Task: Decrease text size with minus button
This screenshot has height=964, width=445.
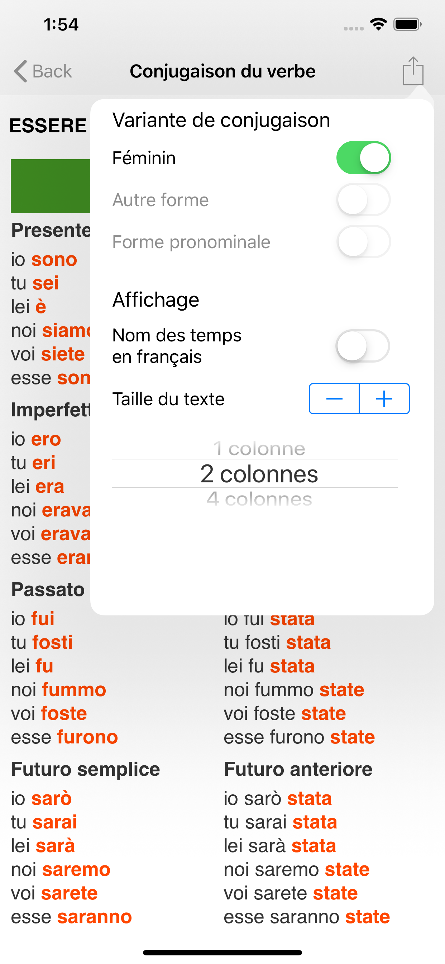Action: tap(334, 398)
